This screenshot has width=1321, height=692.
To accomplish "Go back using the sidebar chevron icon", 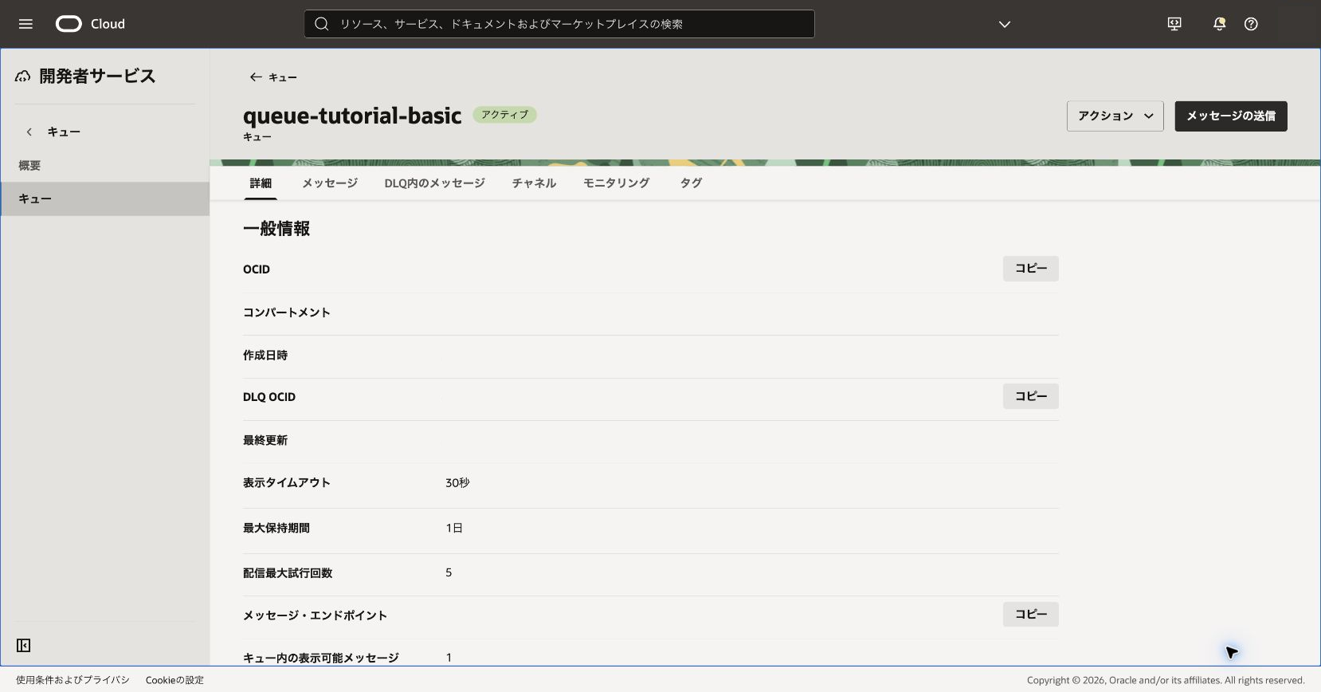I will click(29, 132).
